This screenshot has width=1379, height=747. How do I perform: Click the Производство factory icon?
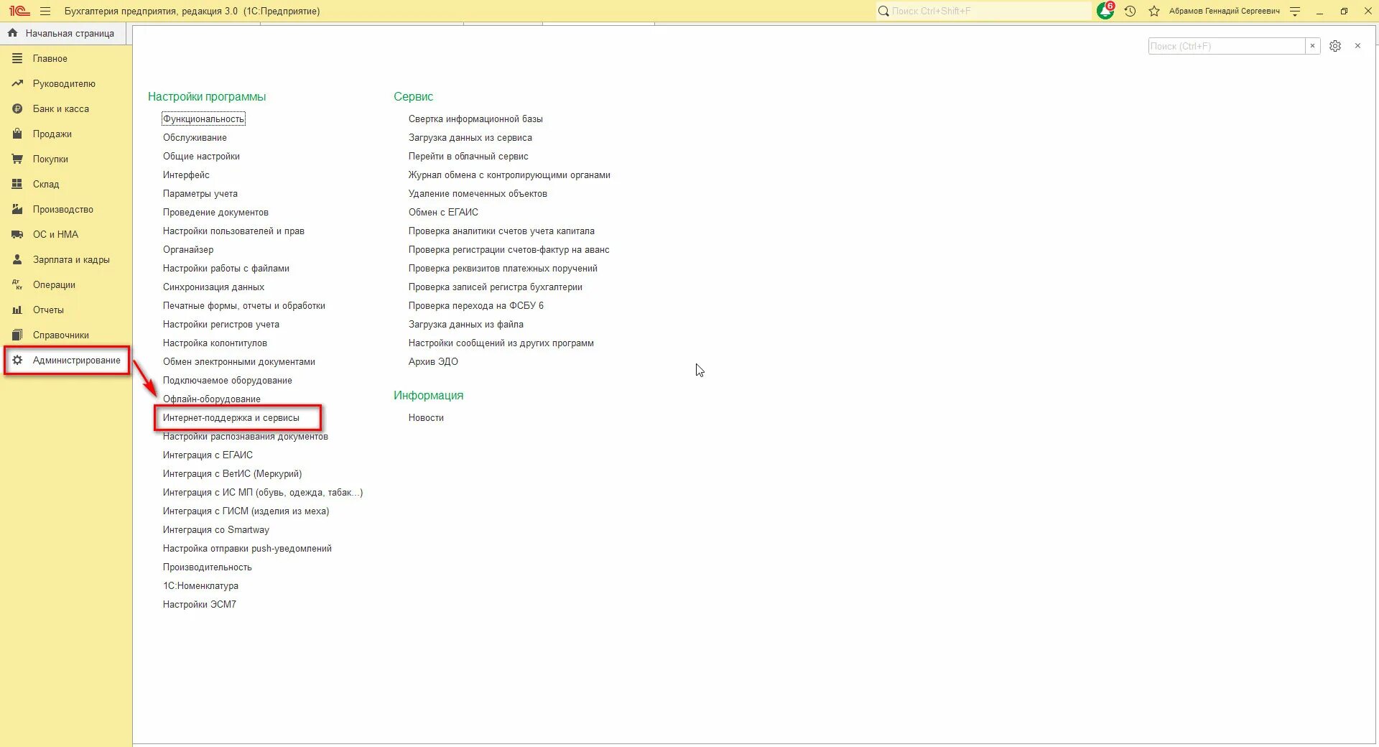tap(17, 210)
